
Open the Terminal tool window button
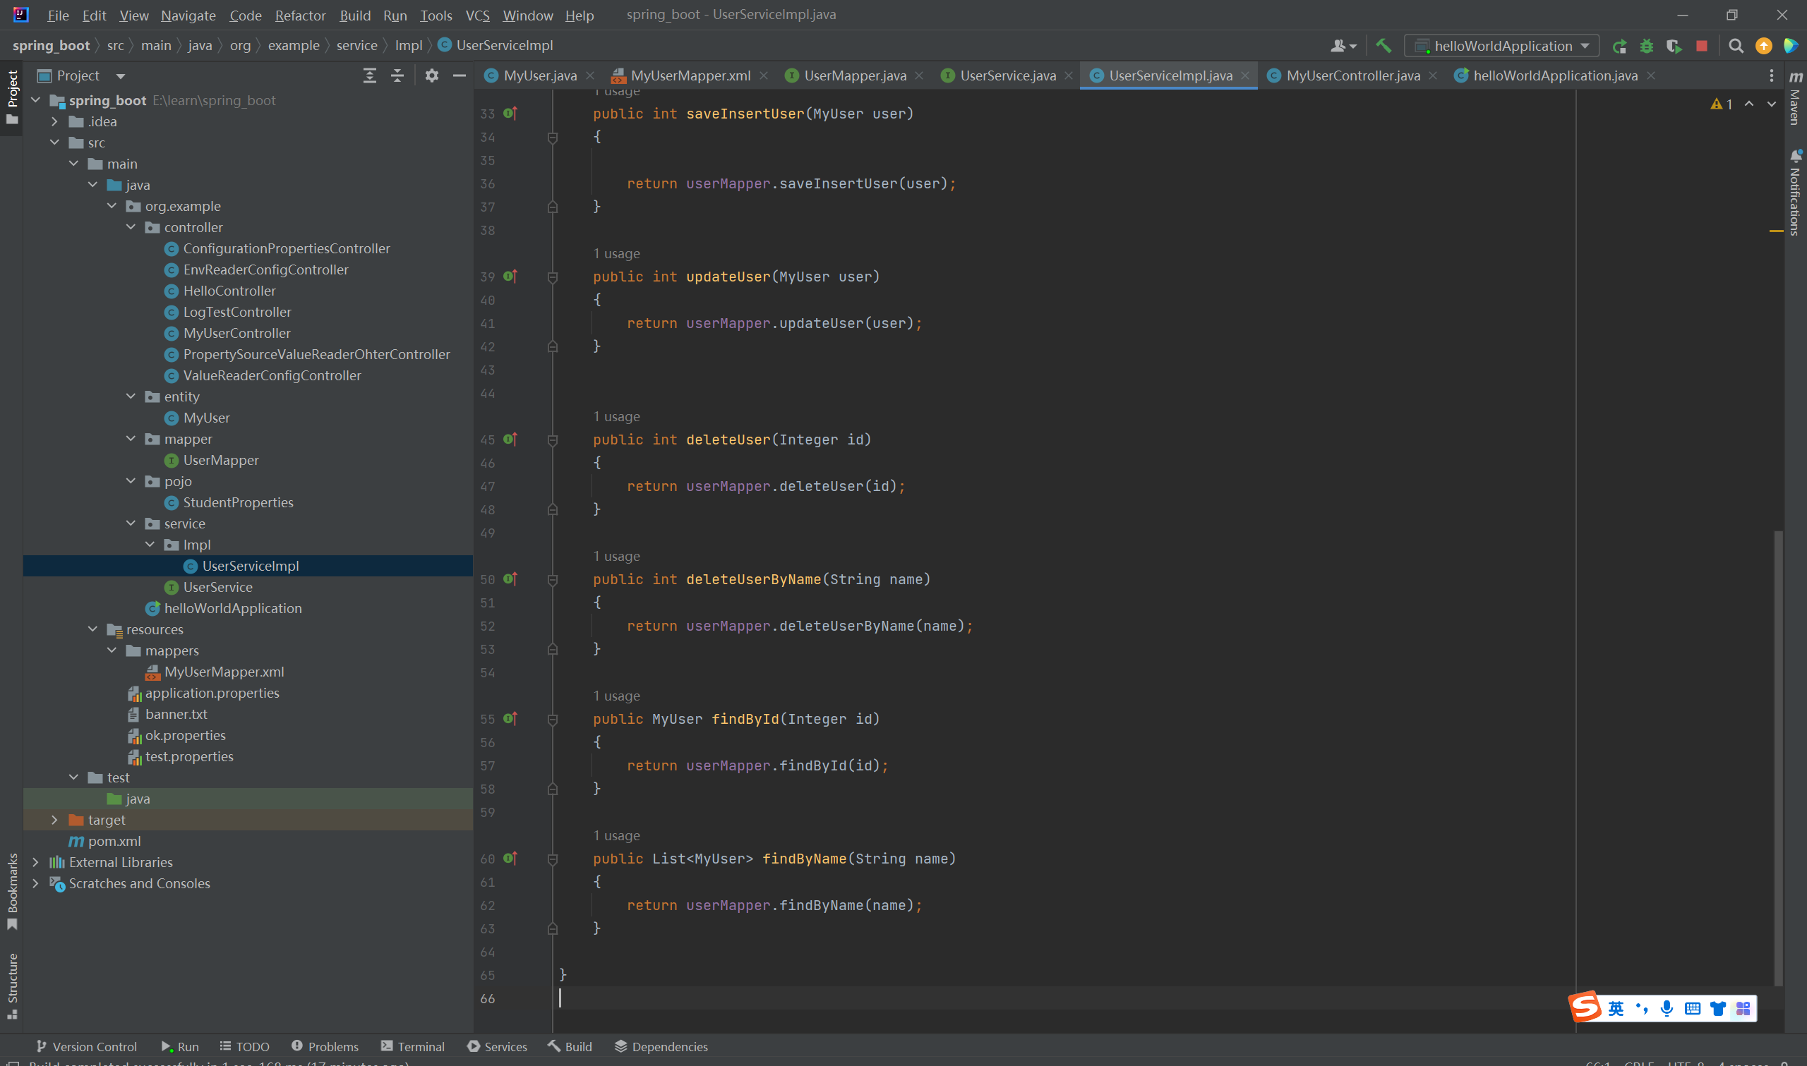(413, 1047)
